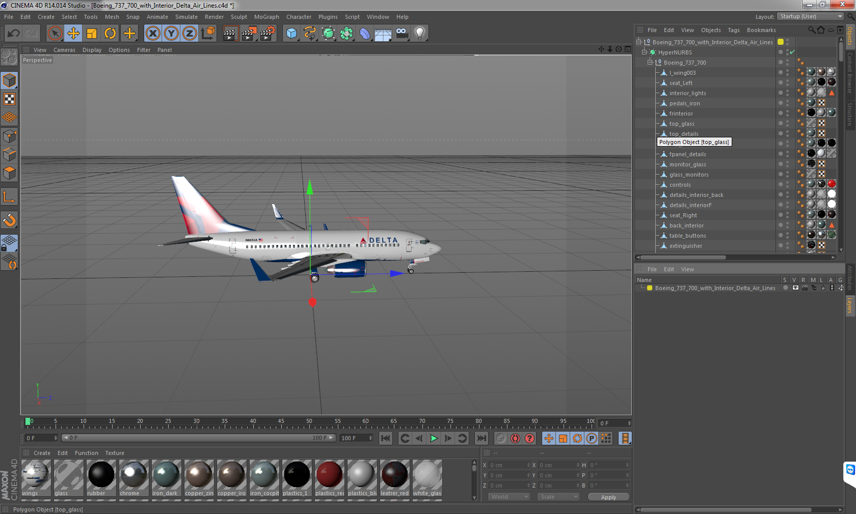Switch to Model mode in left palette
Screen dimensions: 856x514
pyautogui.click(x=9, y=80)
